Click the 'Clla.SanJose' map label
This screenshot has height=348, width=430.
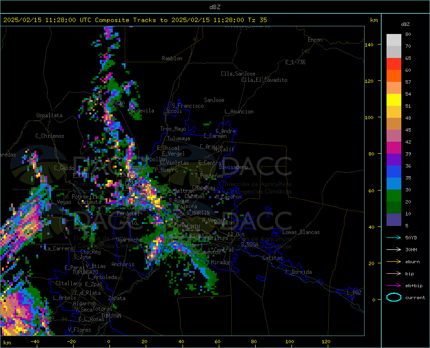pyautogui.click(x=238, y=74)
